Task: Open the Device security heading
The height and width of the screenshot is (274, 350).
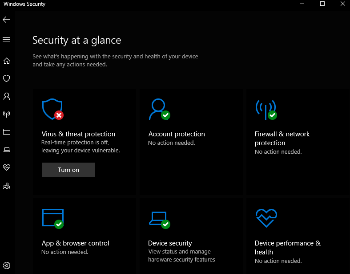Action: 170,243
